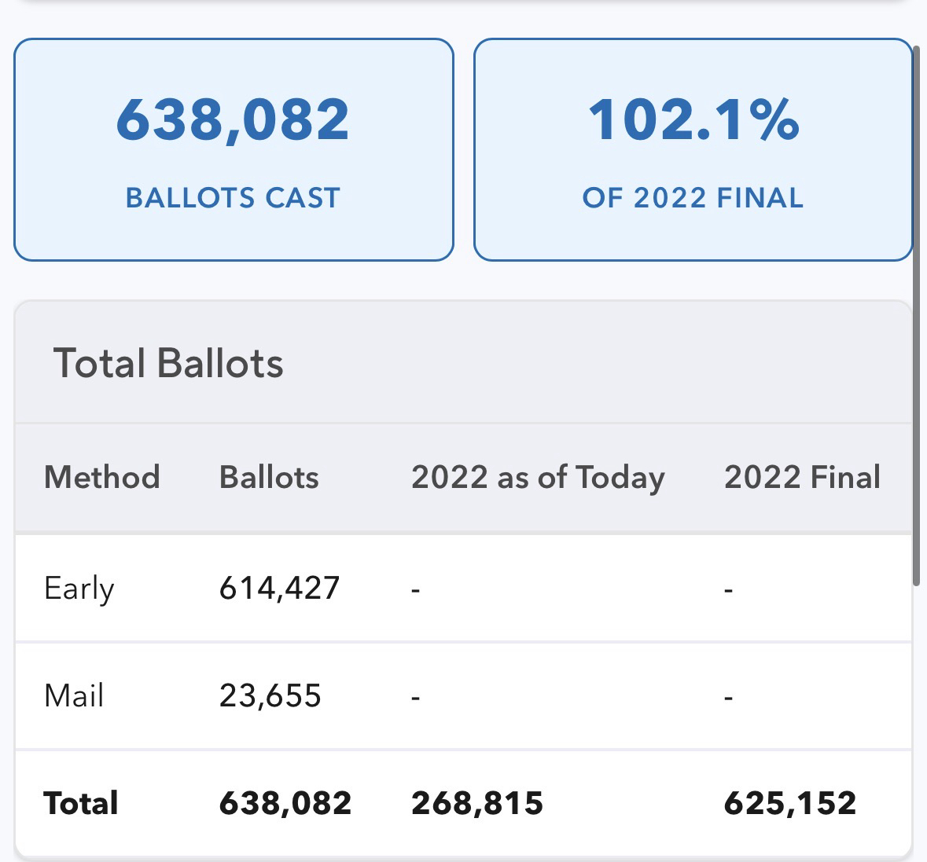Click the Ballots column header

coord(269,478)
